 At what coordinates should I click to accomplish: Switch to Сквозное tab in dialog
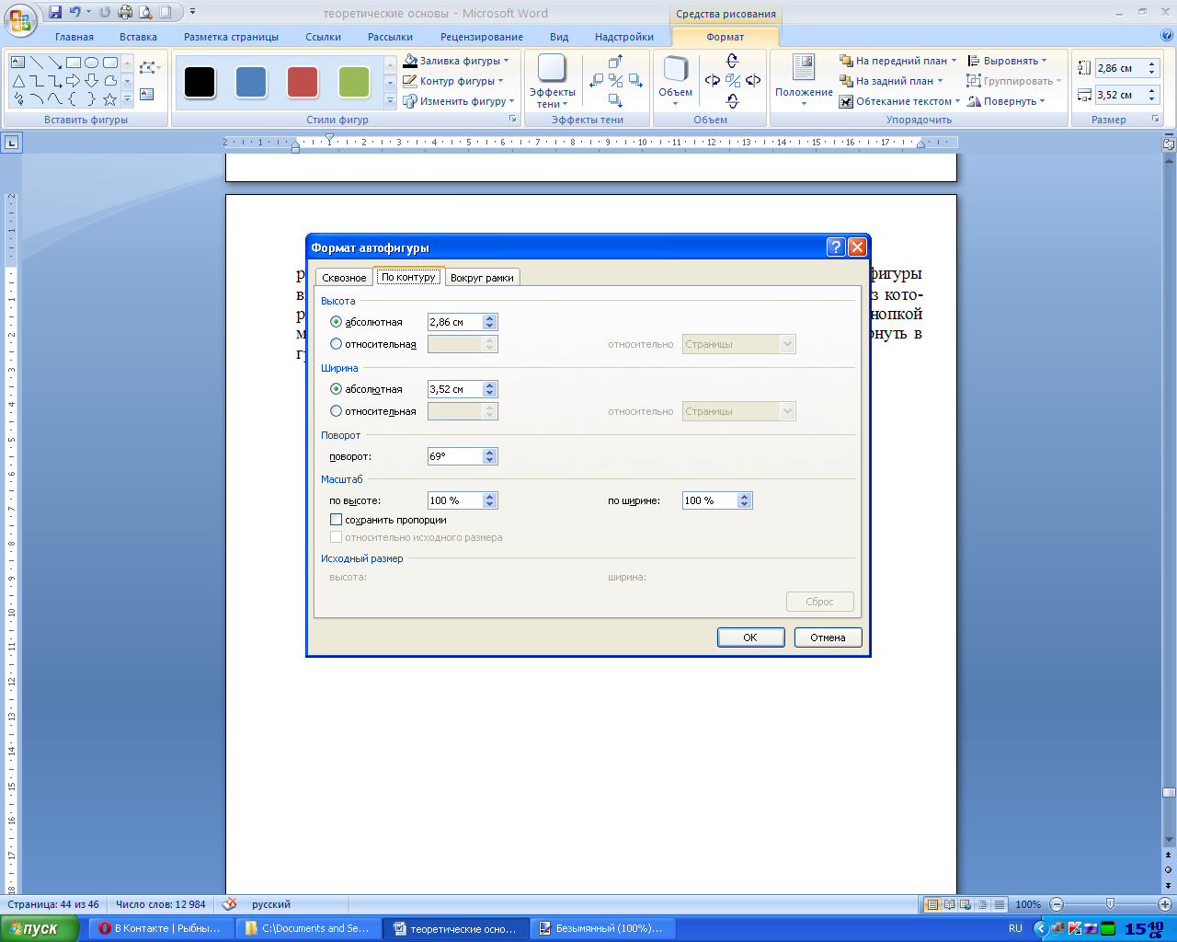[345, 277]
